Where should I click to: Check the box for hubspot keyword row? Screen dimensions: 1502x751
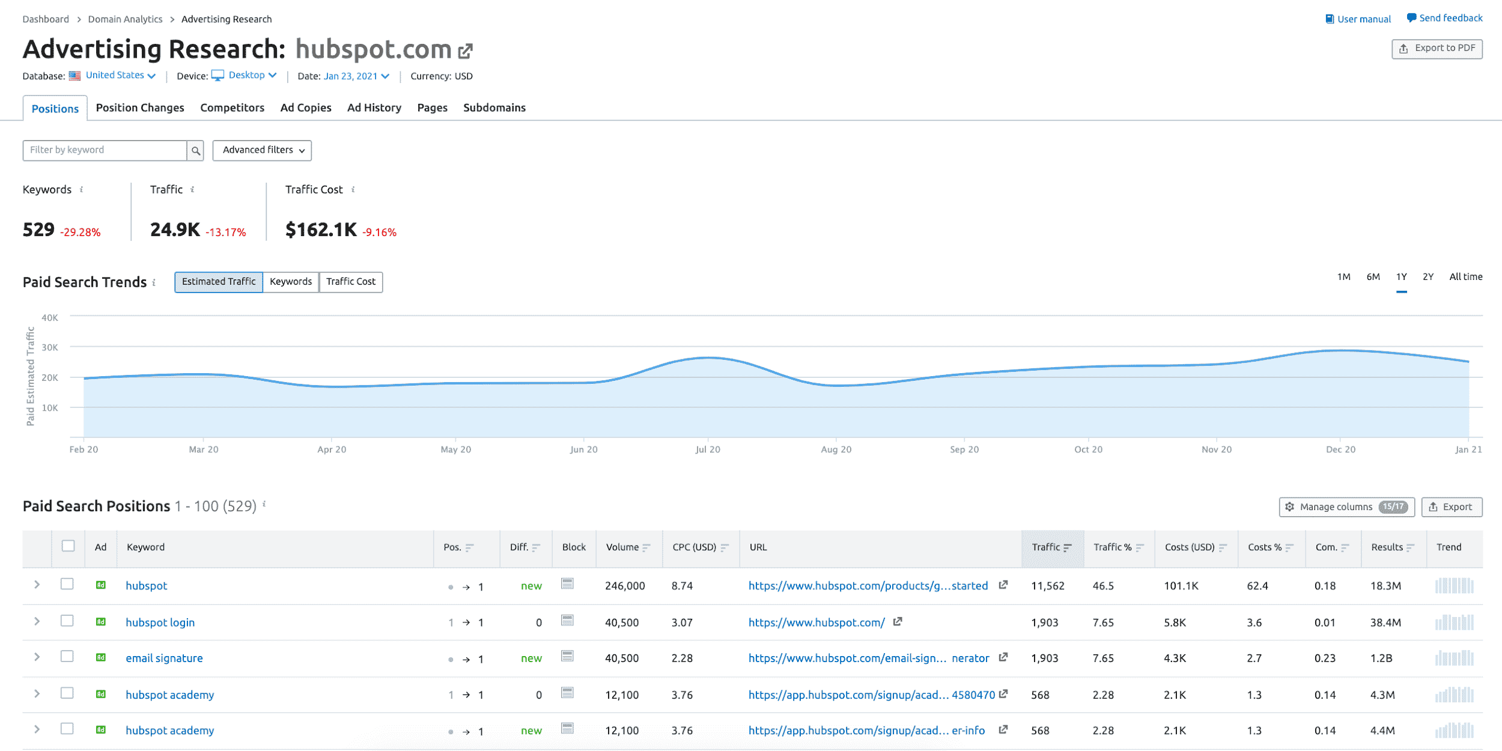[67, 584]
